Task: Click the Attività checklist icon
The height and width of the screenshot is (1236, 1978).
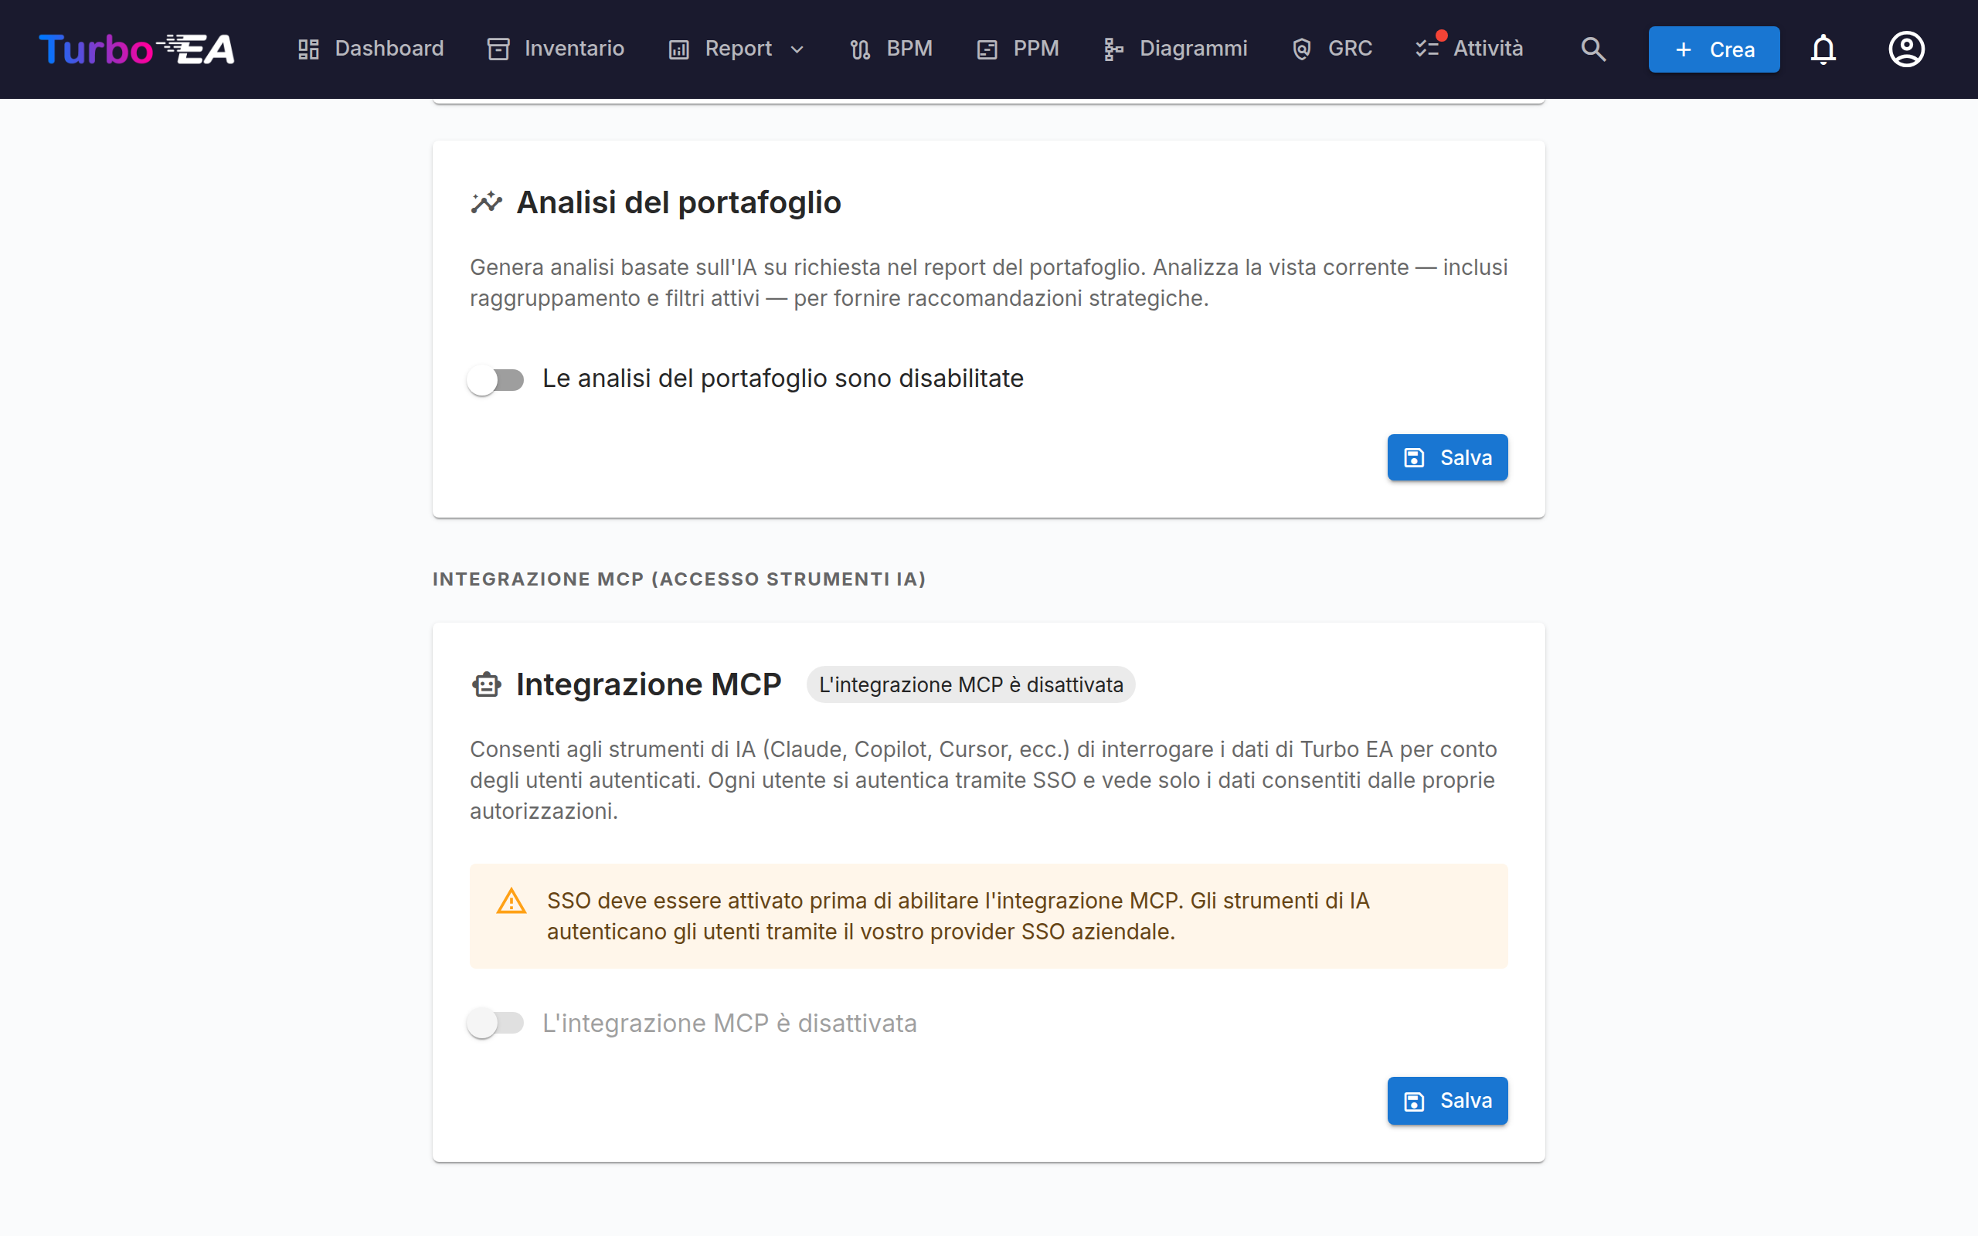Action: [1427, 49]
